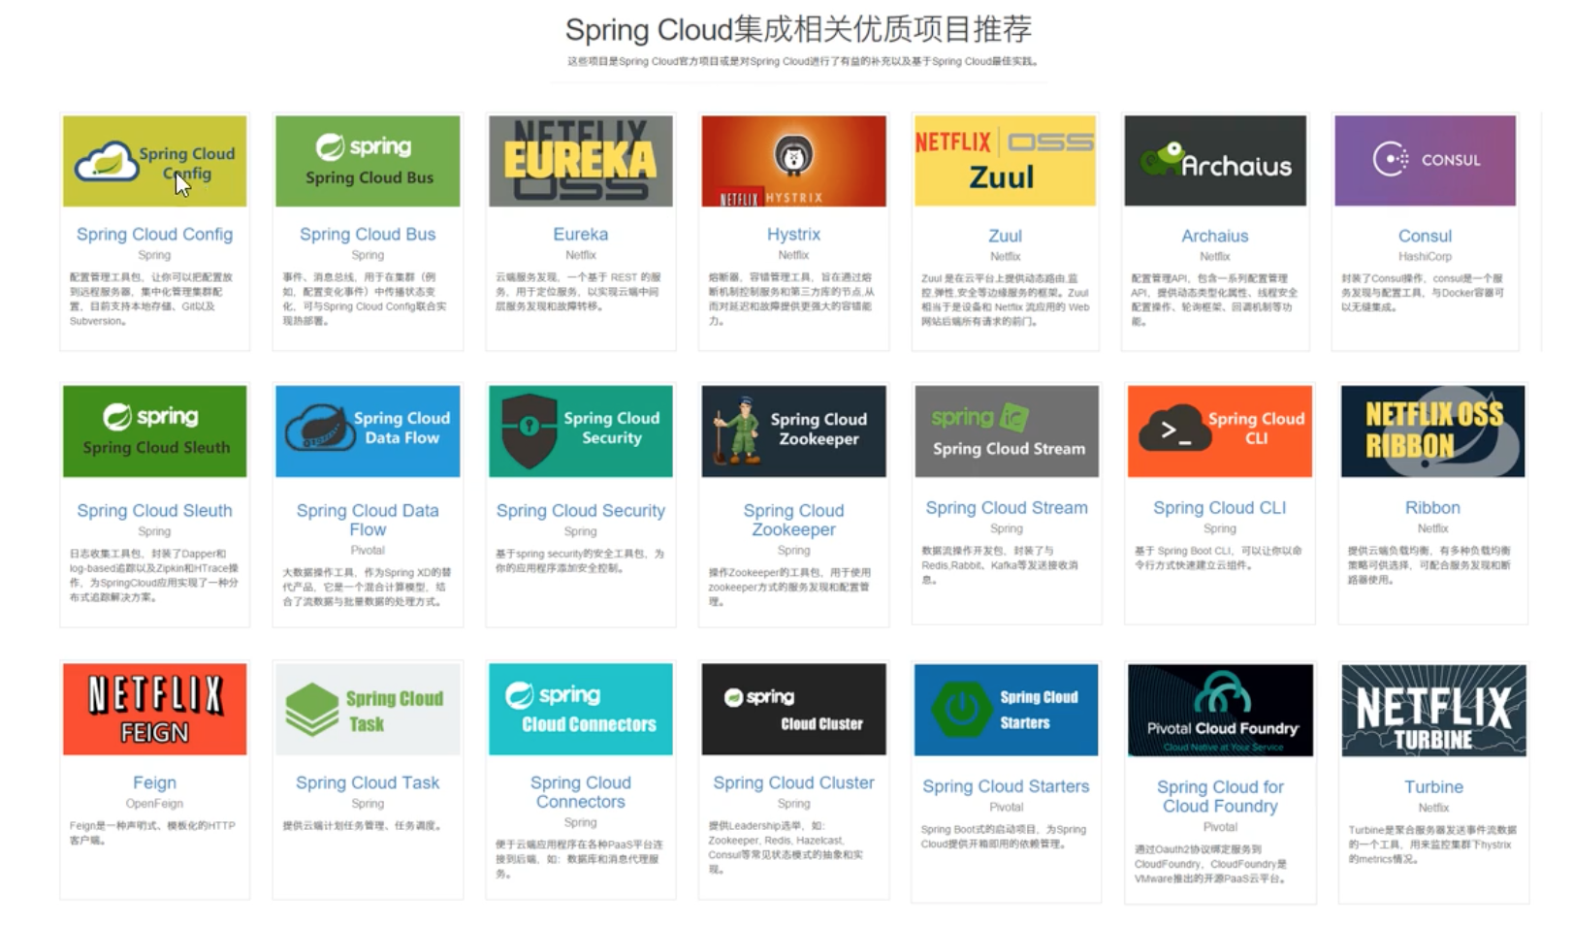Click the Spring Cloud Connectors title link
The height and width of the screenshot is (925, 1573).
(x=580, y=792)
